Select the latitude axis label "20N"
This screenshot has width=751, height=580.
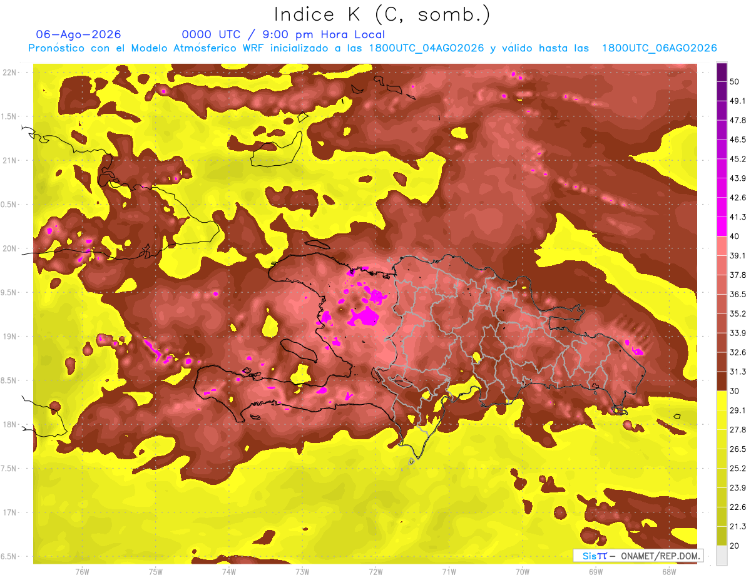pyautogui.click(x=10, y=248)
